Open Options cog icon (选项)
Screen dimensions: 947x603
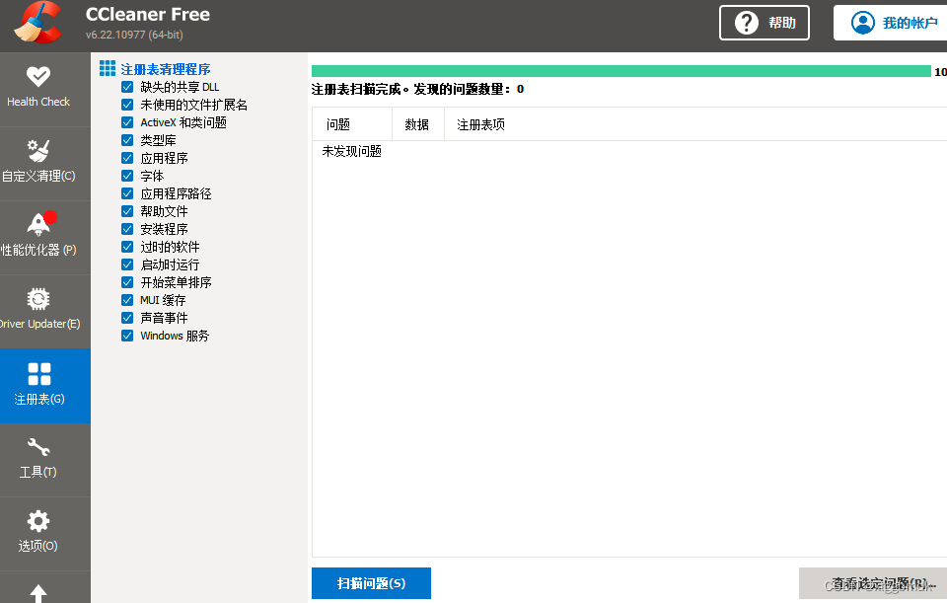[38, 521]
